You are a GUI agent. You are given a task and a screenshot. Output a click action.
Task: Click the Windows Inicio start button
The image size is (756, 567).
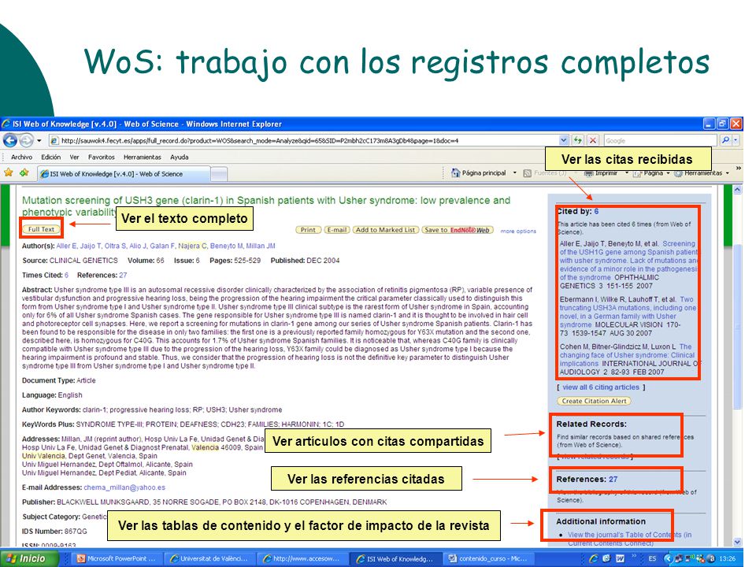[x=28, y=558]
